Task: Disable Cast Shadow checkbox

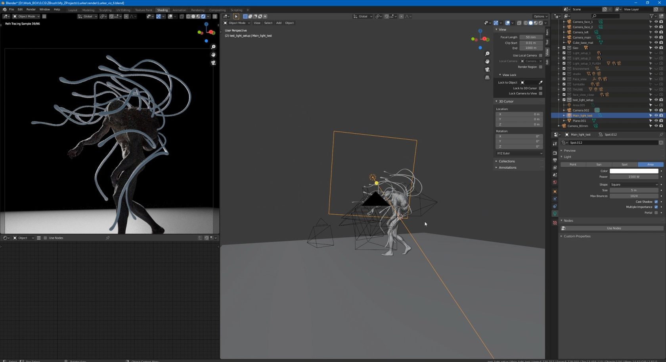Action: click(656, 202)
